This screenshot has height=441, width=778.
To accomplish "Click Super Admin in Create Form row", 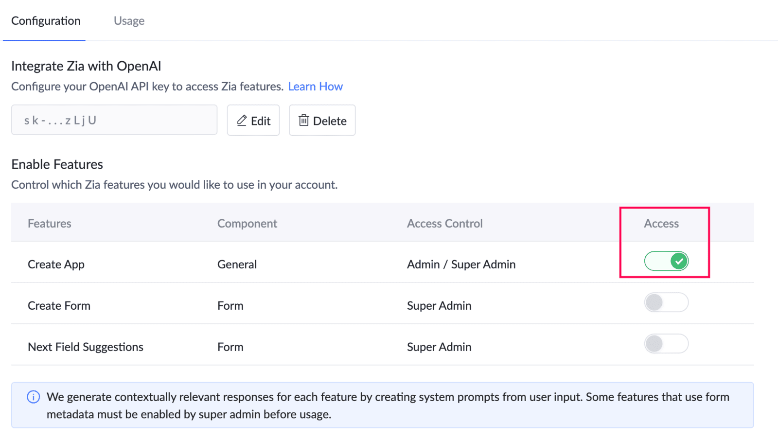I will click(x=439, y=306).
